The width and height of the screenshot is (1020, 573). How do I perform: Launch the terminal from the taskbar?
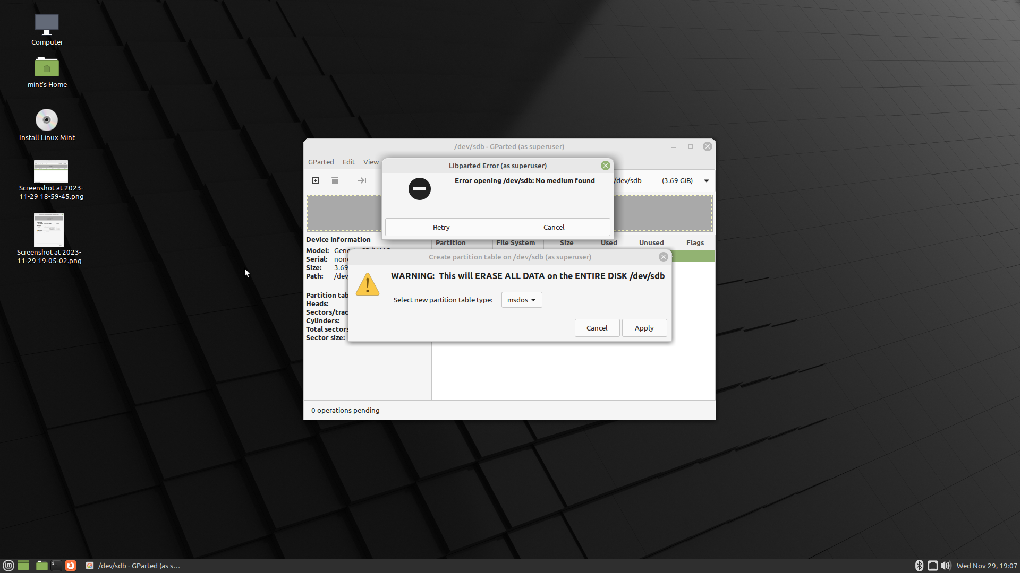(x=56, y=566)
